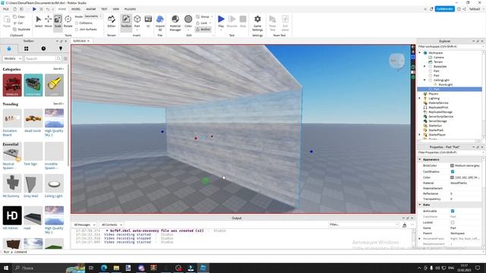Viewport: 486px width, 273px height.
Task: Open the Mode dropdown
Action: point(93,16)
